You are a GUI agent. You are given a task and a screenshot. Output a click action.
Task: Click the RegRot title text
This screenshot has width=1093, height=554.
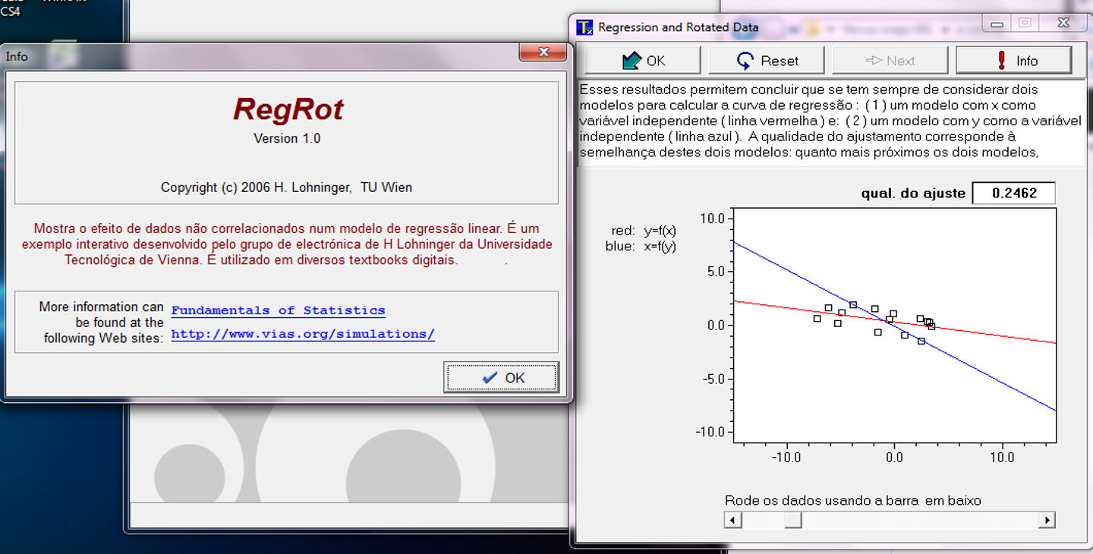[x=288, y=109]
